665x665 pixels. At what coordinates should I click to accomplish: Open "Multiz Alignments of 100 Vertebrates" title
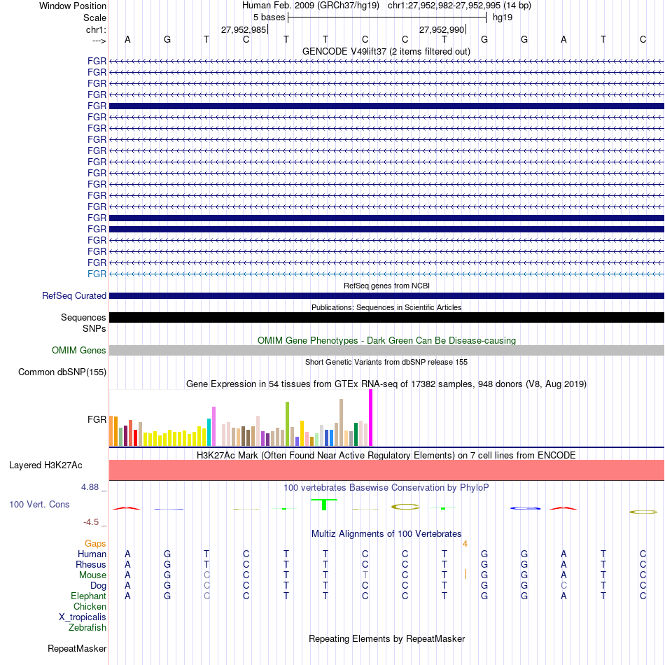[x=386, y=534]
